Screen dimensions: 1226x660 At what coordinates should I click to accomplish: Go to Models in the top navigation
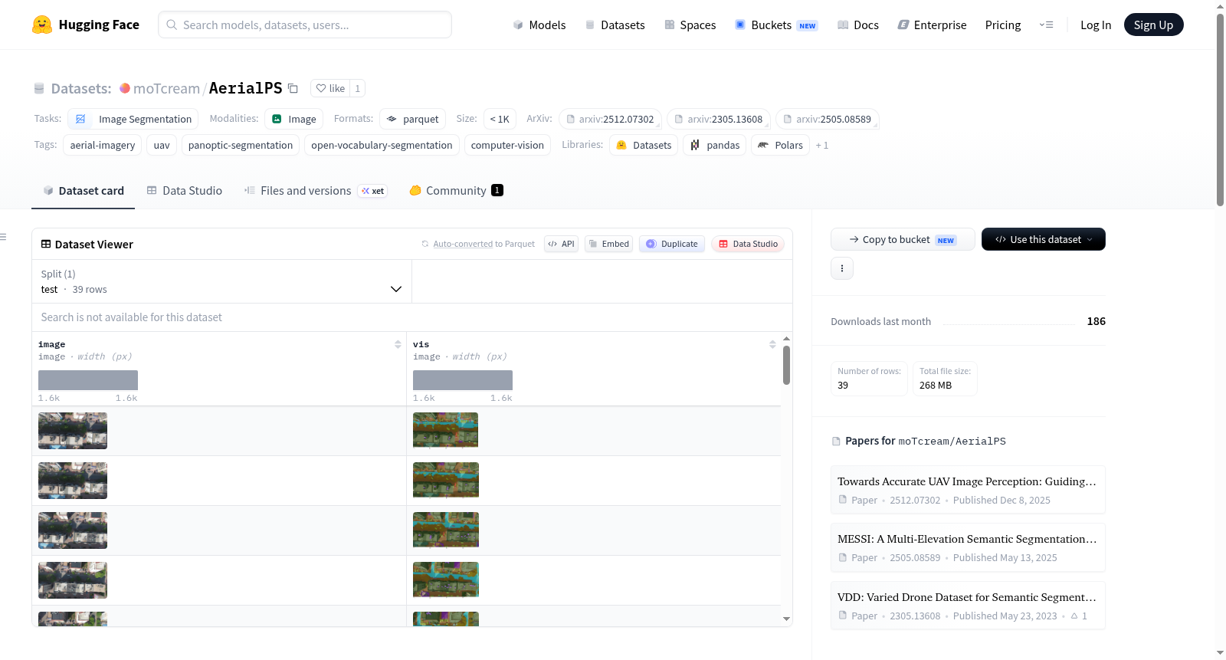pyautogui.click(x=539, y=25)
